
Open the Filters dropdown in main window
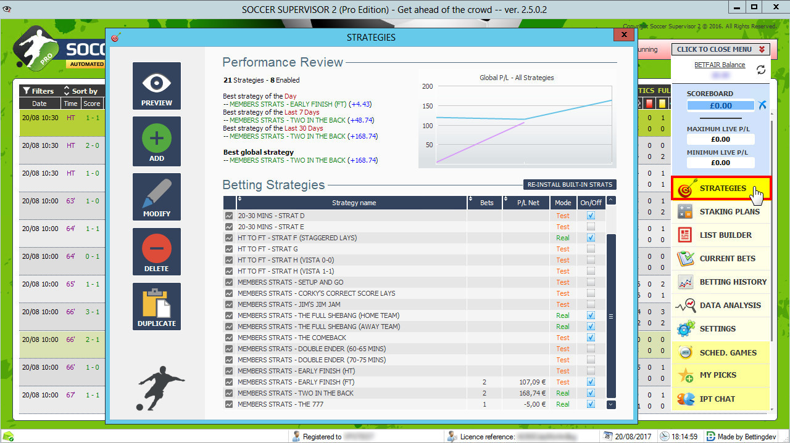click(x=38, y=91)
